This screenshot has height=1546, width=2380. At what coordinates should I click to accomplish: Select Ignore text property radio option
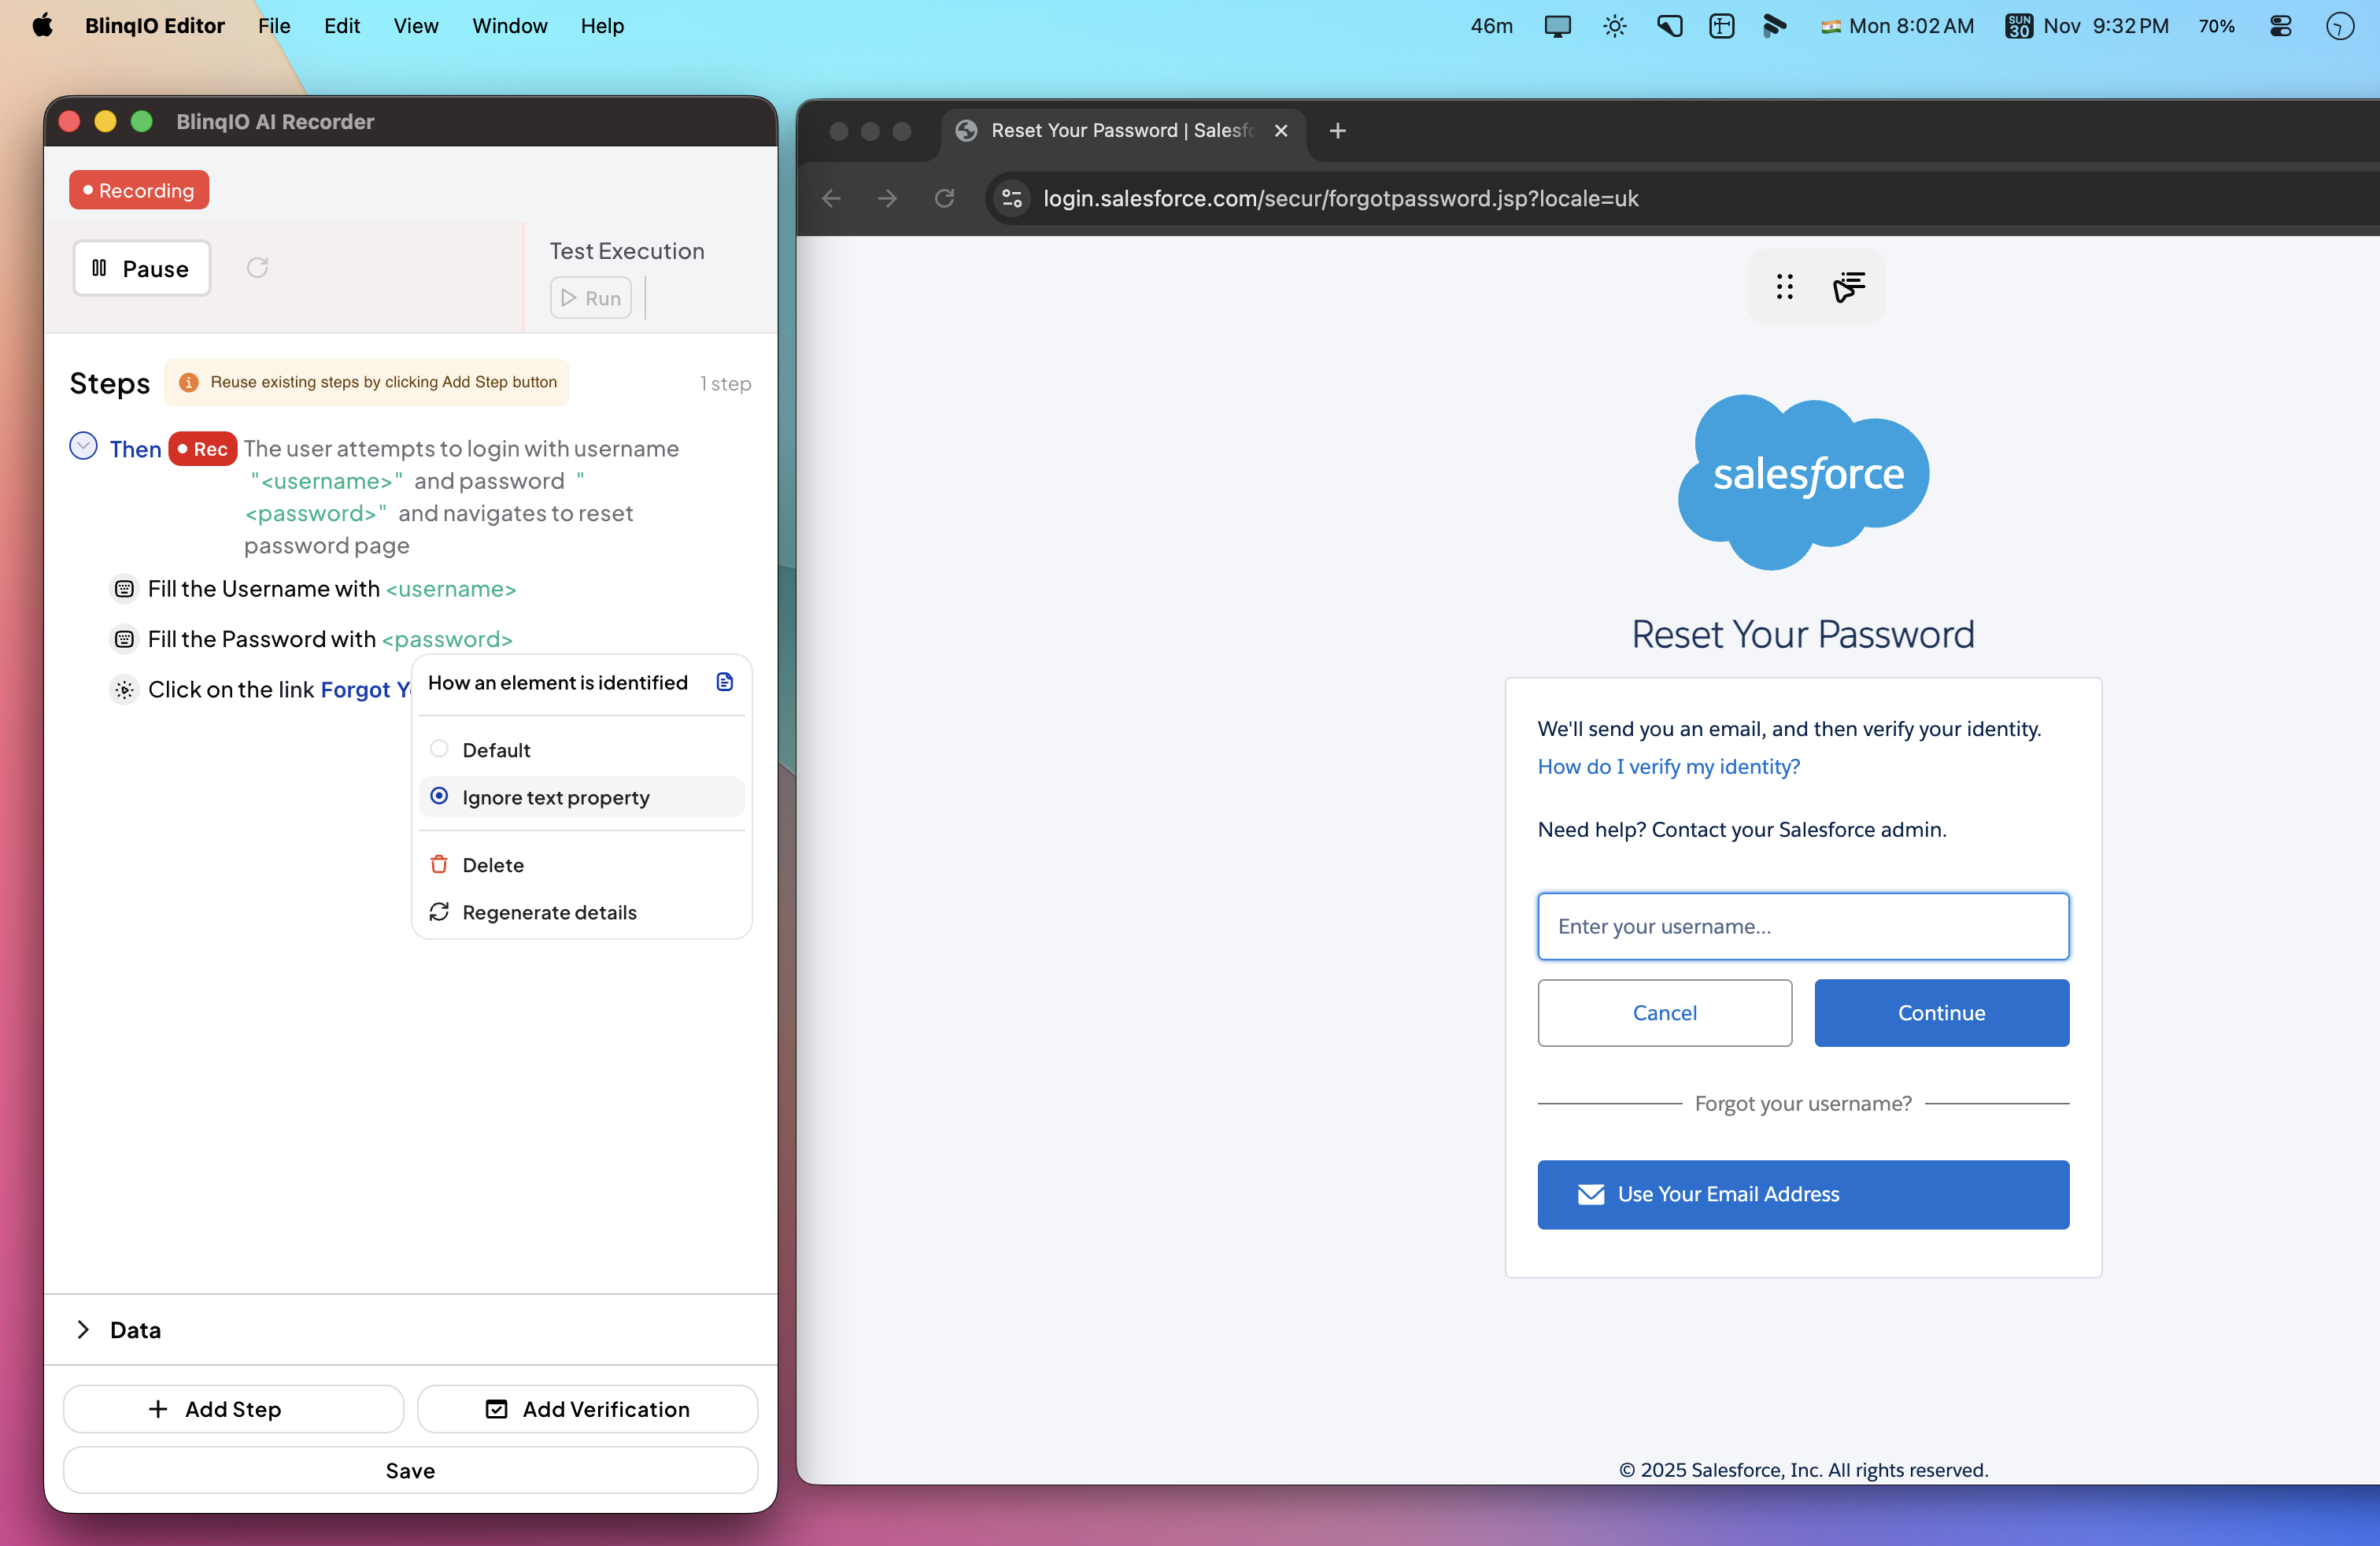[439, 796]
